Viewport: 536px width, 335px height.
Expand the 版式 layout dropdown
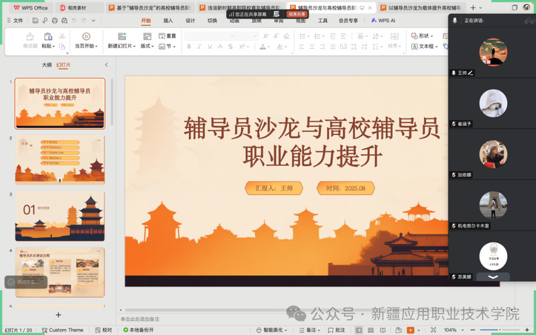(x=147, y=47)
